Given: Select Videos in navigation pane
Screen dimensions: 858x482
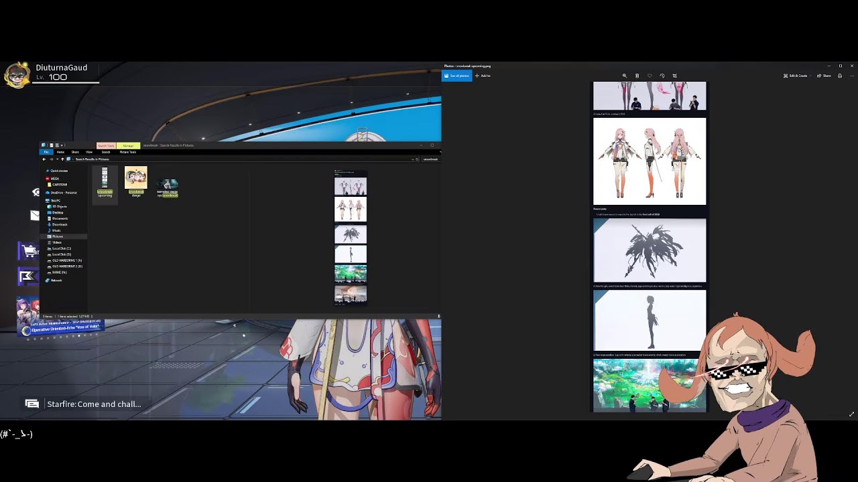Looking at the screenshot, I should tap(56, 243).
